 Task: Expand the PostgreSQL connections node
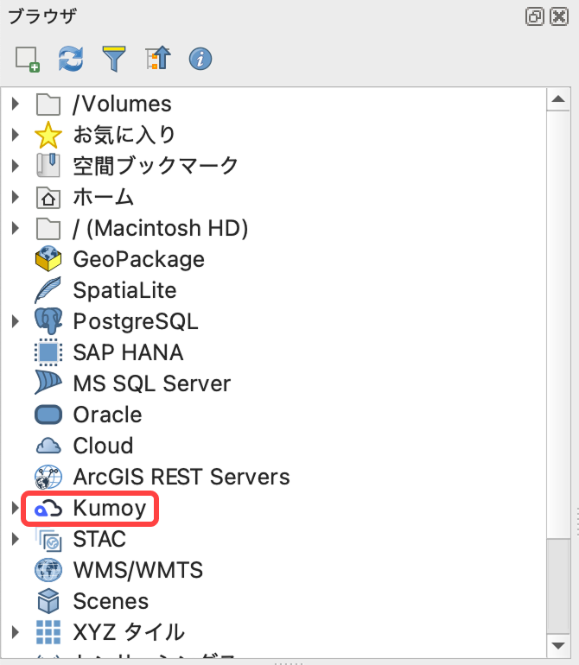click(x=16, y=321)
